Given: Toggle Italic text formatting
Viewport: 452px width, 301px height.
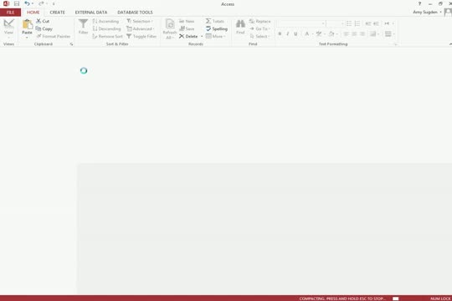Looking at the screenshot, I should pyautogui.click(x=287, y=33).
